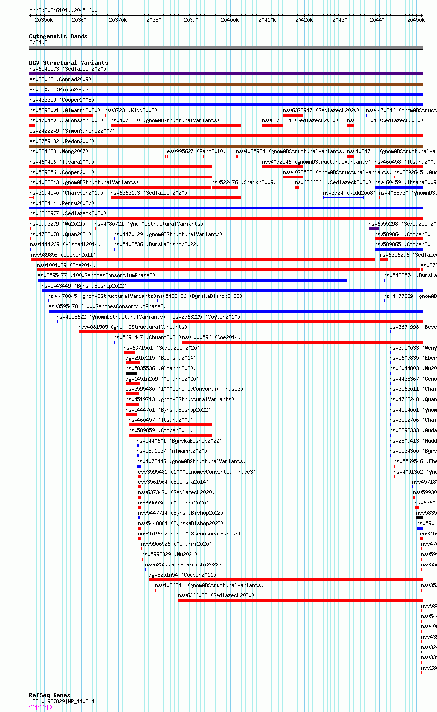Click the red bar under nsv460457 (Itsara2009)
Screen dimensions: 437x712
tap(170, 425)
